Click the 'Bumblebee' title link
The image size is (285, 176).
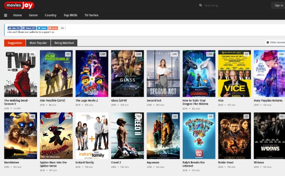[x=12, y=163]
